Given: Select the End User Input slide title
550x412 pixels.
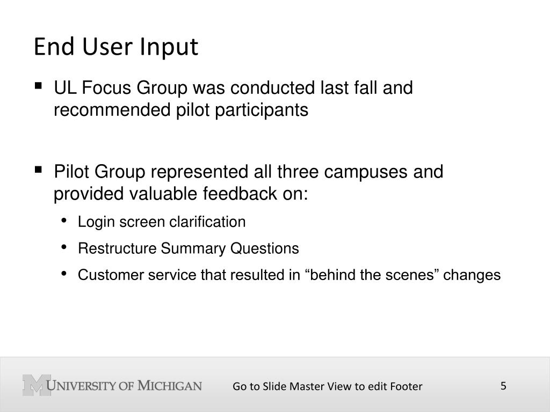Looking at the screenshot, I should tap(116, 47).
